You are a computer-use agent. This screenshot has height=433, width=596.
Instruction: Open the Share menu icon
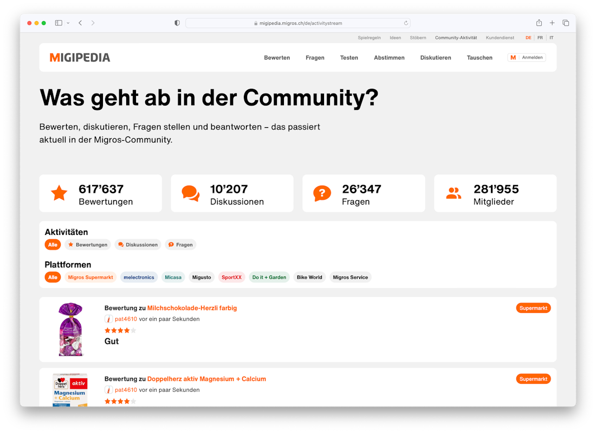pos(539,23)
